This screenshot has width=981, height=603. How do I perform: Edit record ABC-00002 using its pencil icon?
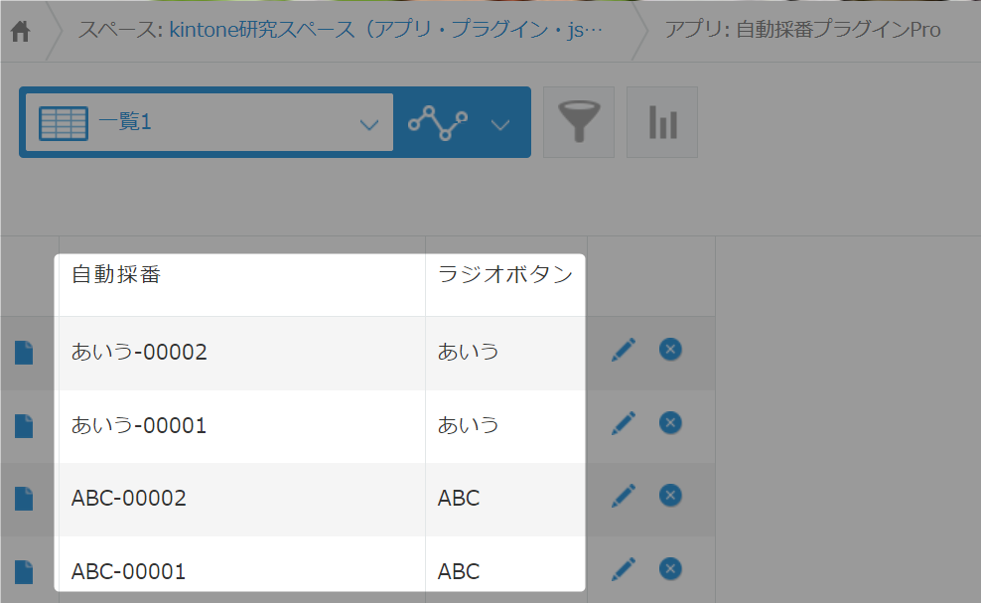(624, 496)
